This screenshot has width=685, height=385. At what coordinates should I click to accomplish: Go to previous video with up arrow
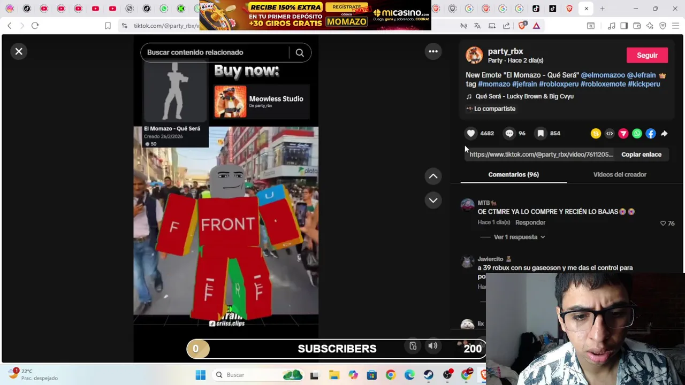coord(433,176)
